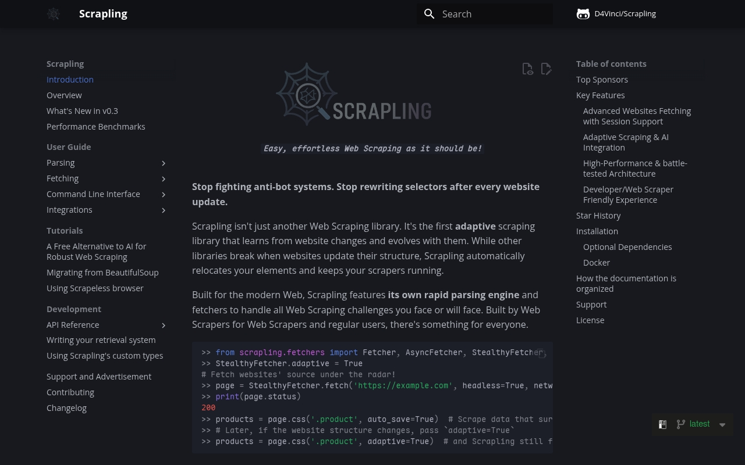The height and width of the screenshot is (465, 745).
Task: Click the Read the Docs book icon
Action: (662, 424)
